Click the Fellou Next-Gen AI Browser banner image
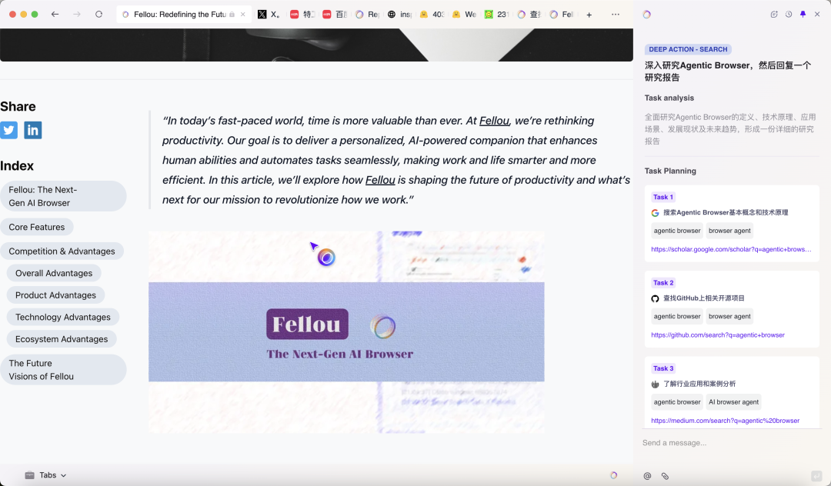The width and height of the screenshot is (831, 486). (x=346, y=332)
